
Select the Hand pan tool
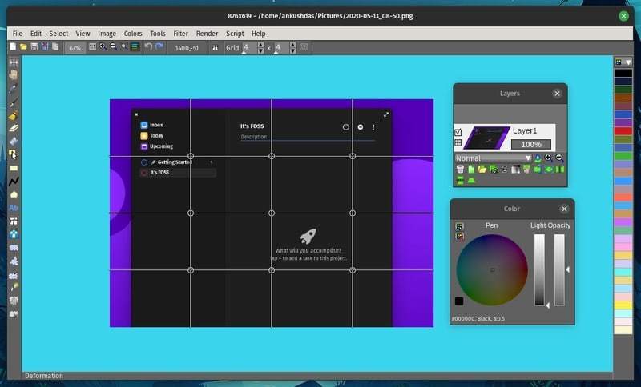pos(14,74)
